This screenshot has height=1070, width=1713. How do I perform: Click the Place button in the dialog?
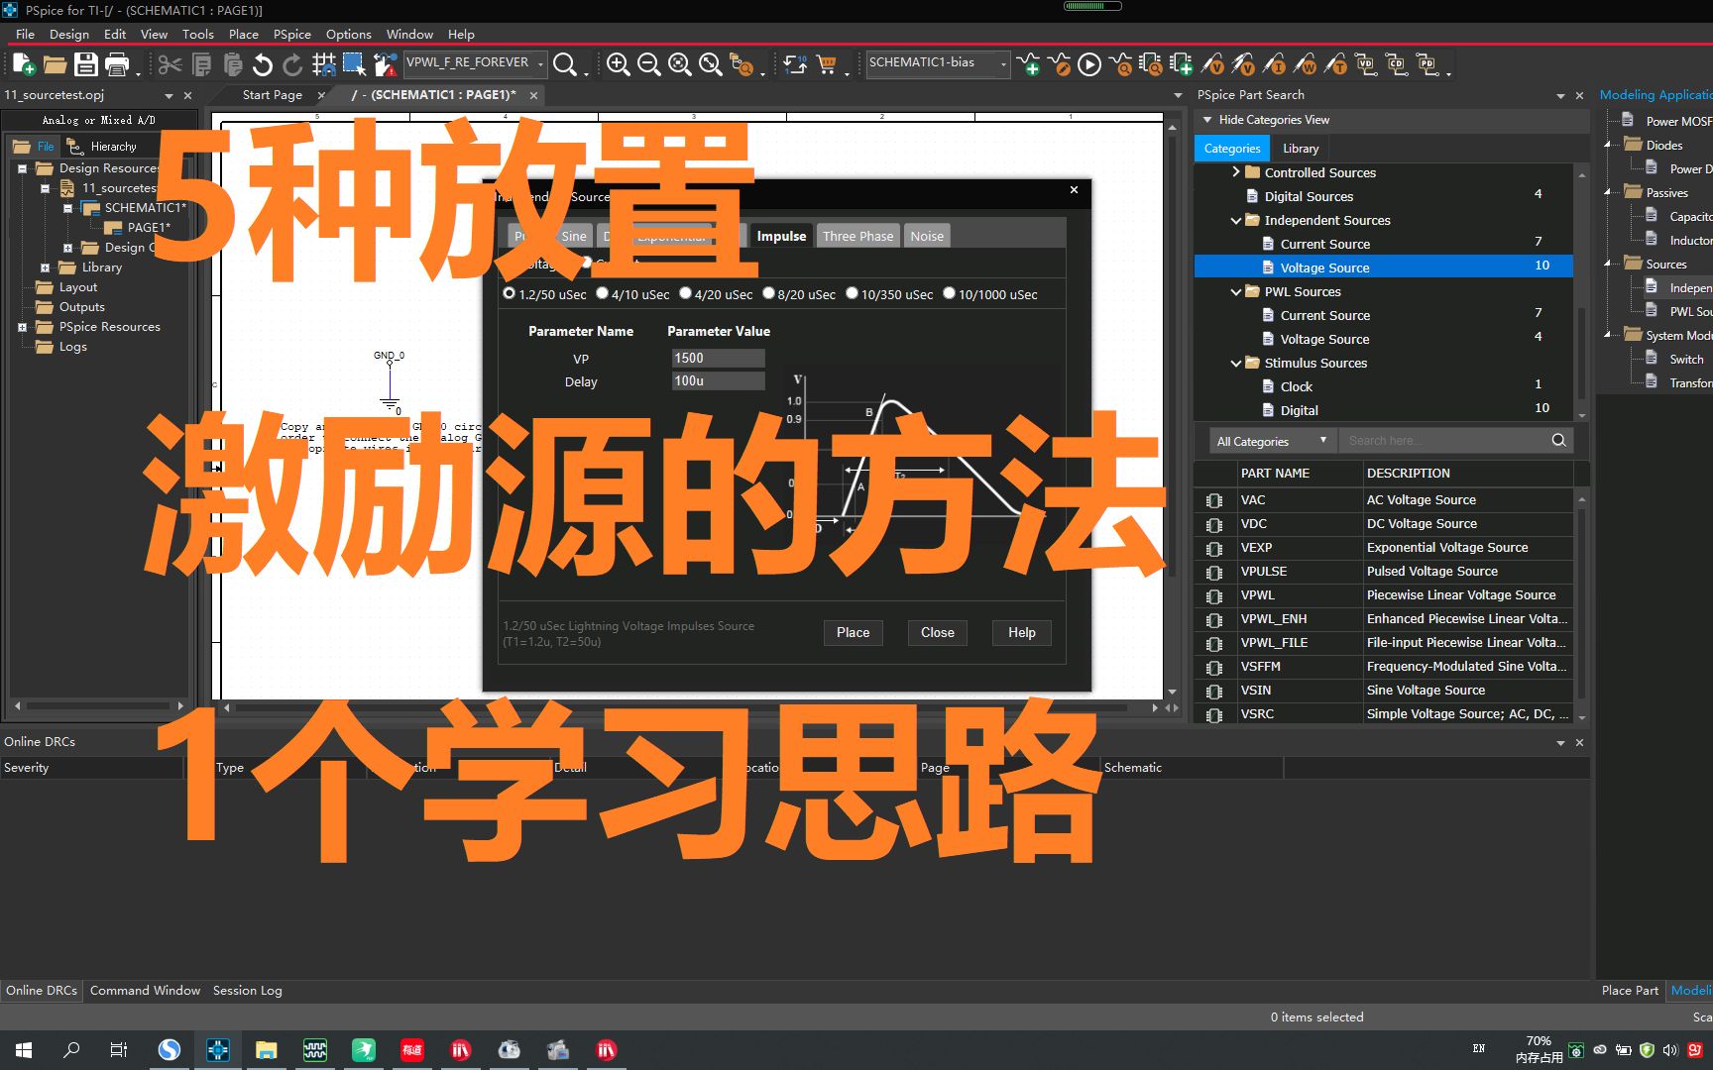[853, 632]
